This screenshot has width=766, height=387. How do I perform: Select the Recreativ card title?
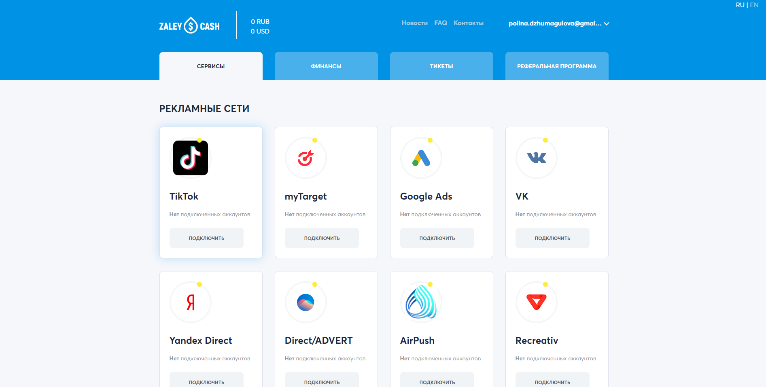point(537,341)
